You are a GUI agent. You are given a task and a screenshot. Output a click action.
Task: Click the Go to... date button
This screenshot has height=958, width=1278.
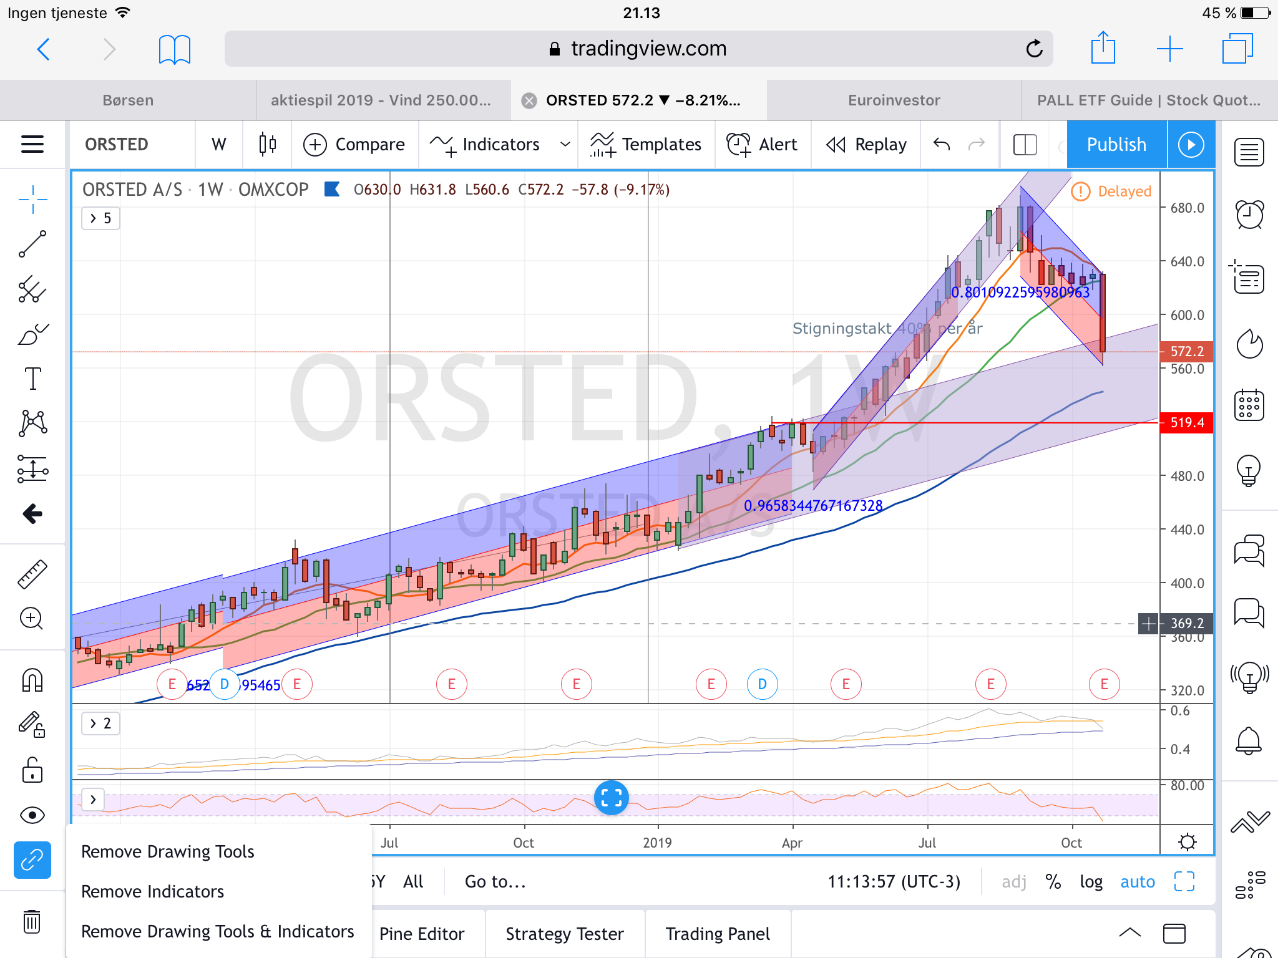pyautogui.click(x=495, y=882)
